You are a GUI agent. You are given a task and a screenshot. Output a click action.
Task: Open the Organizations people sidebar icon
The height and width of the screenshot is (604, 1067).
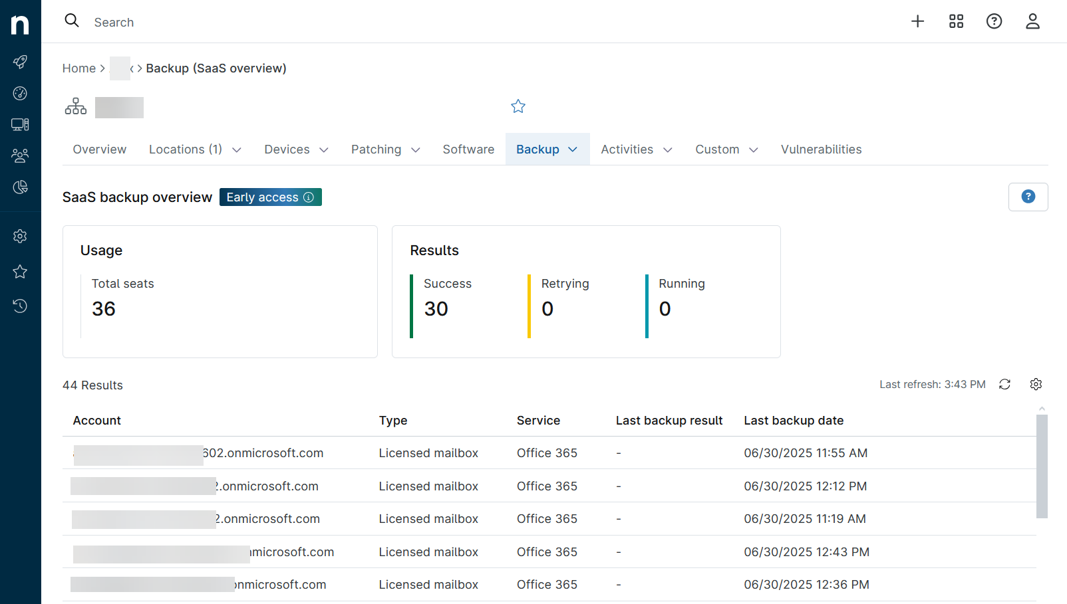(20, 155)
